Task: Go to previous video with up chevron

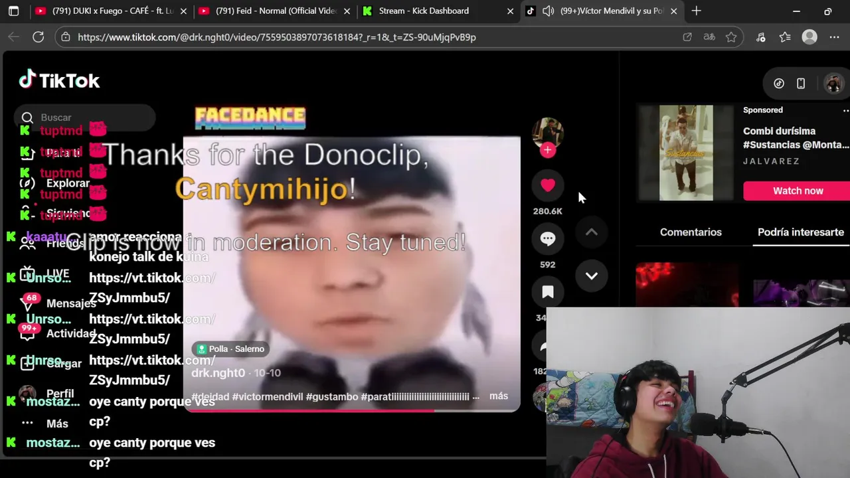Action: point(592,232)
